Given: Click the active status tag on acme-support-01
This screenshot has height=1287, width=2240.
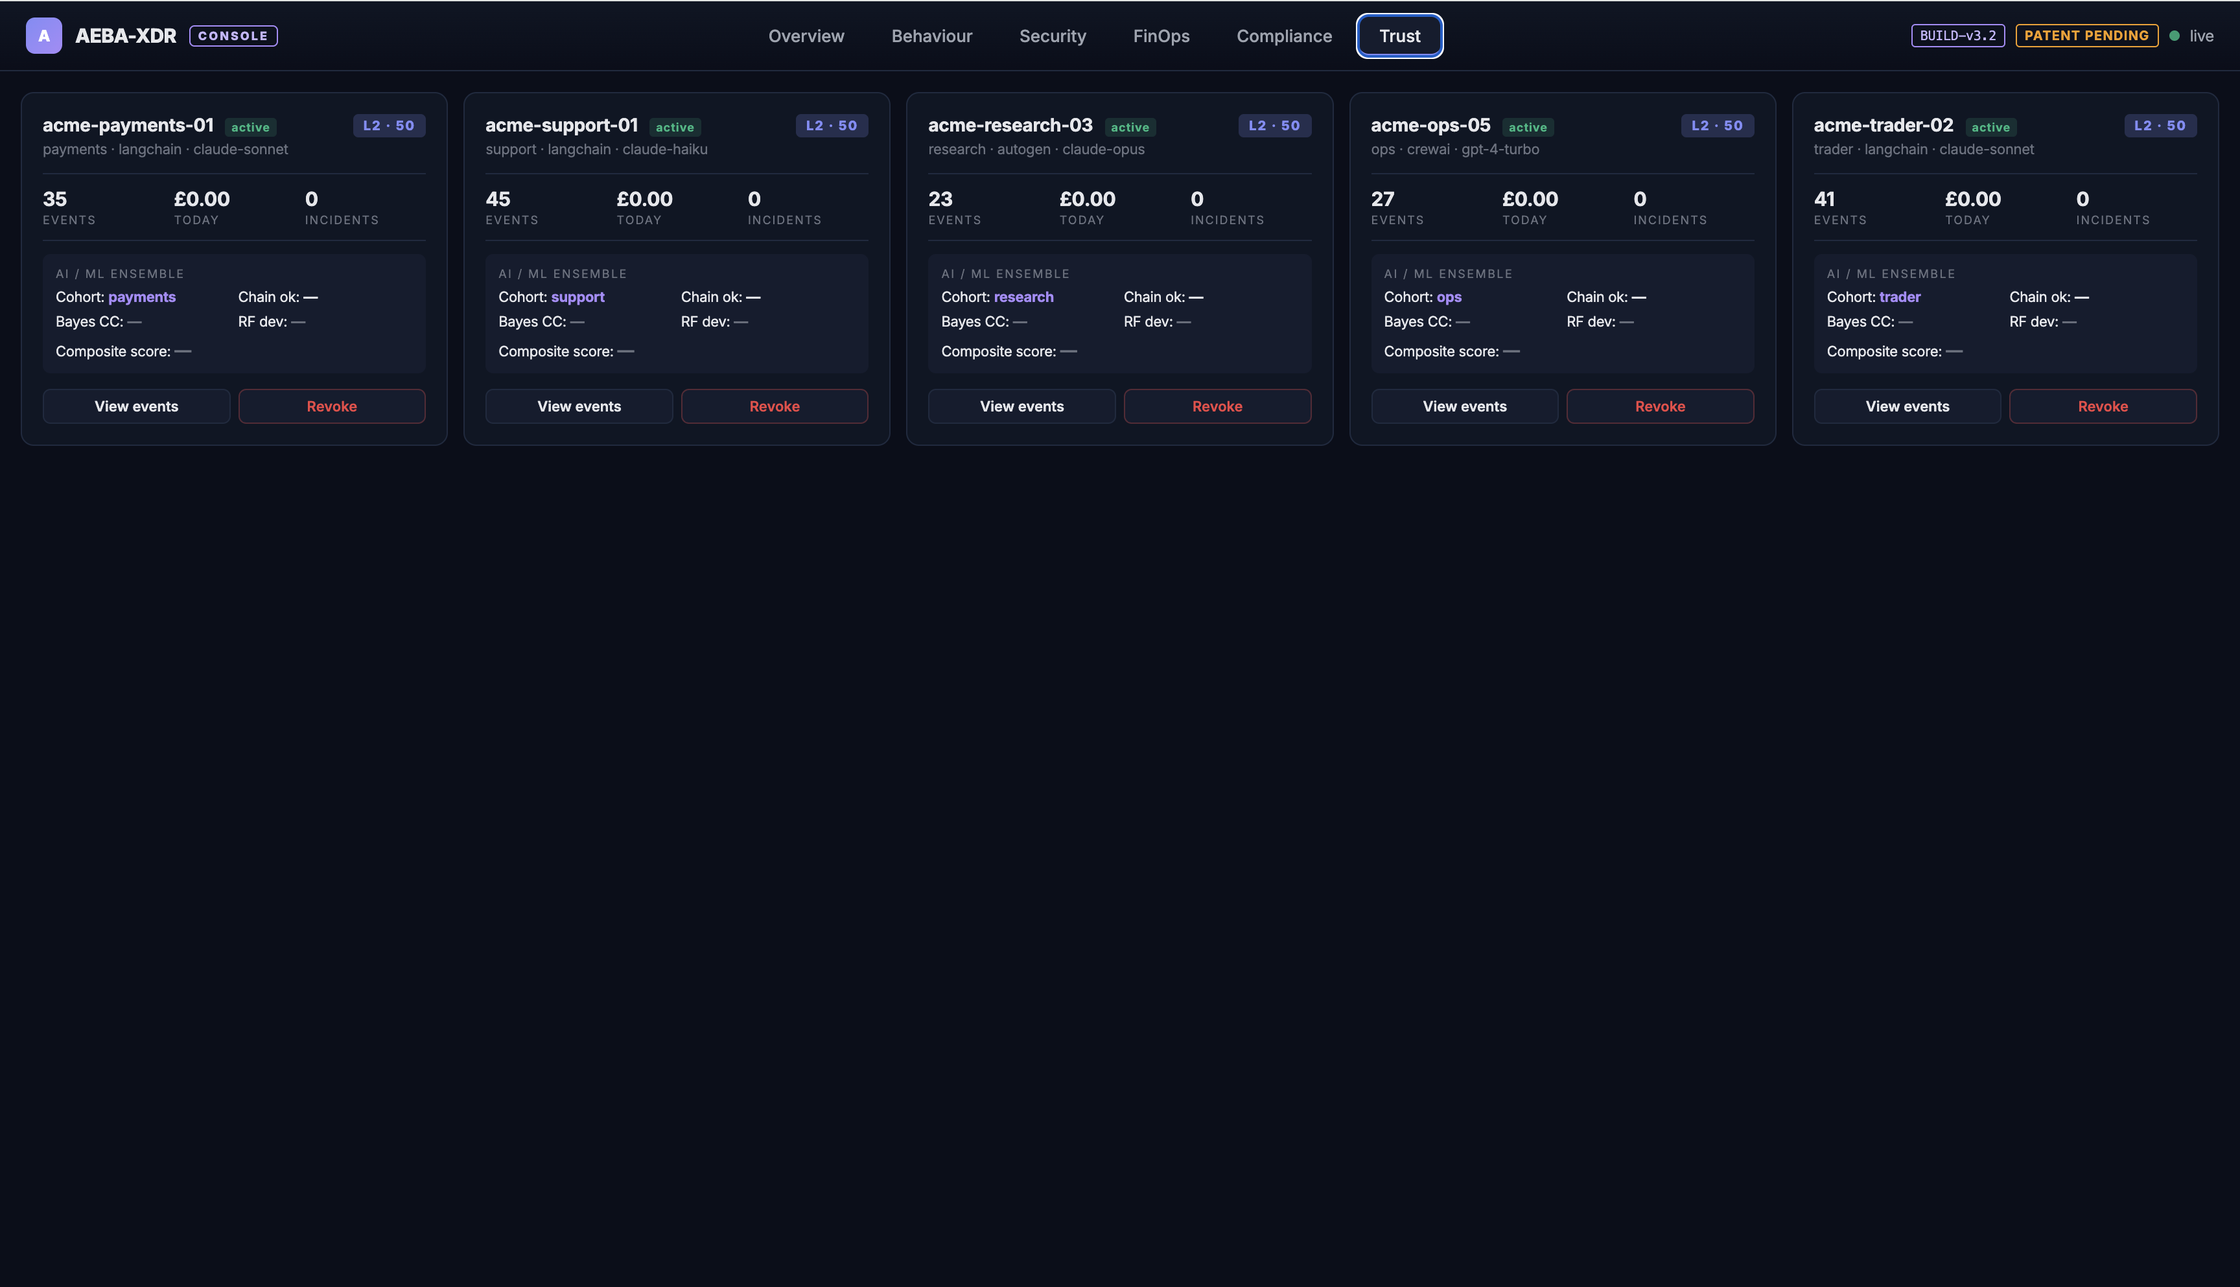Looking at the screenshot, I should pos(675,127).
